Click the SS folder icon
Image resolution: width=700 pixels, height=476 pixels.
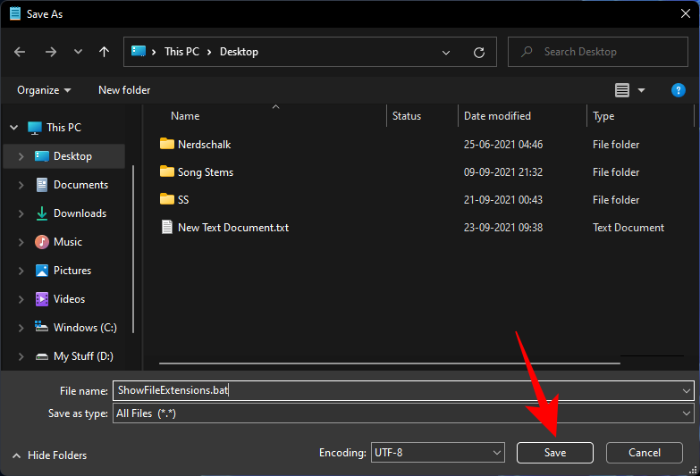click(x=167, y=199)
